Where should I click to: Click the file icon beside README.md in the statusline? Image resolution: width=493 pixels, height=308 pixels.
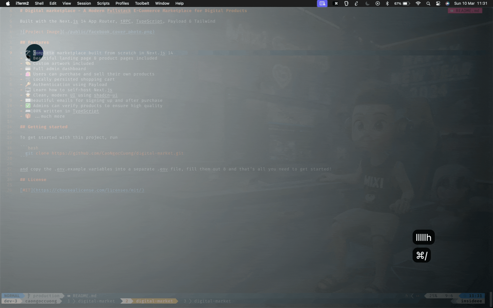[x=69, y=296]
